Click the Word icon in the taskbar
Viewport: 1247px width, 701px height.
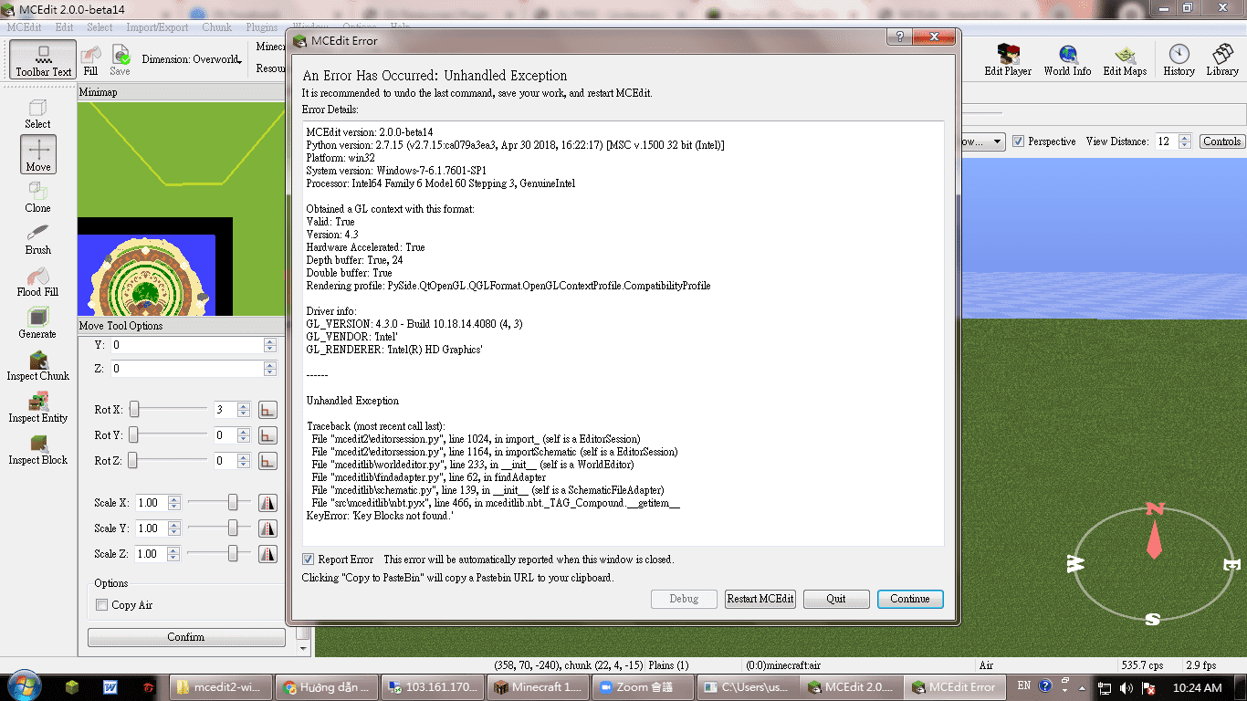(x=110, y=687)
